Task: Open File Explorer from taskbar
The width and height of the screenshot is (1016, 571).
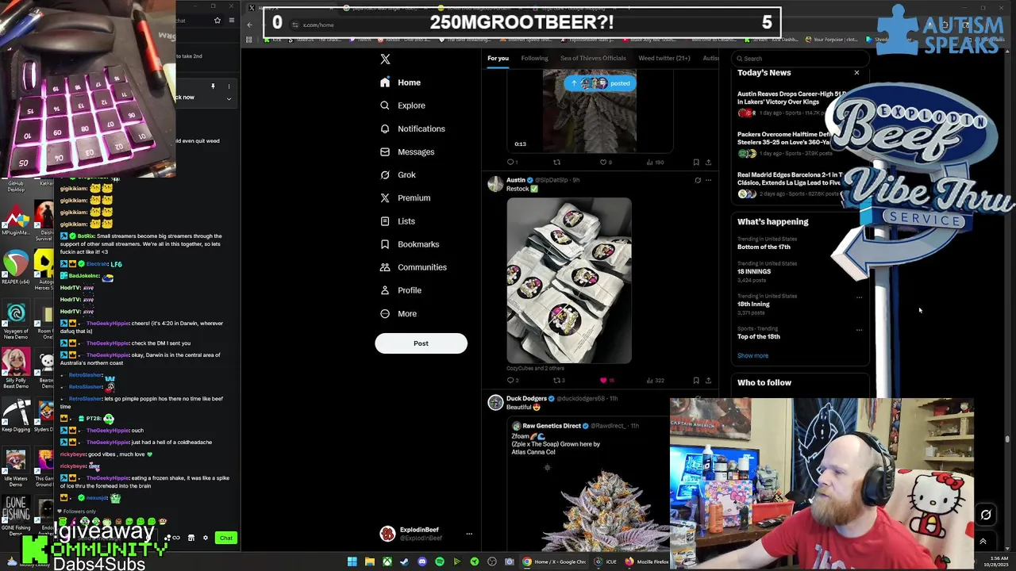Action: point(369,561)
